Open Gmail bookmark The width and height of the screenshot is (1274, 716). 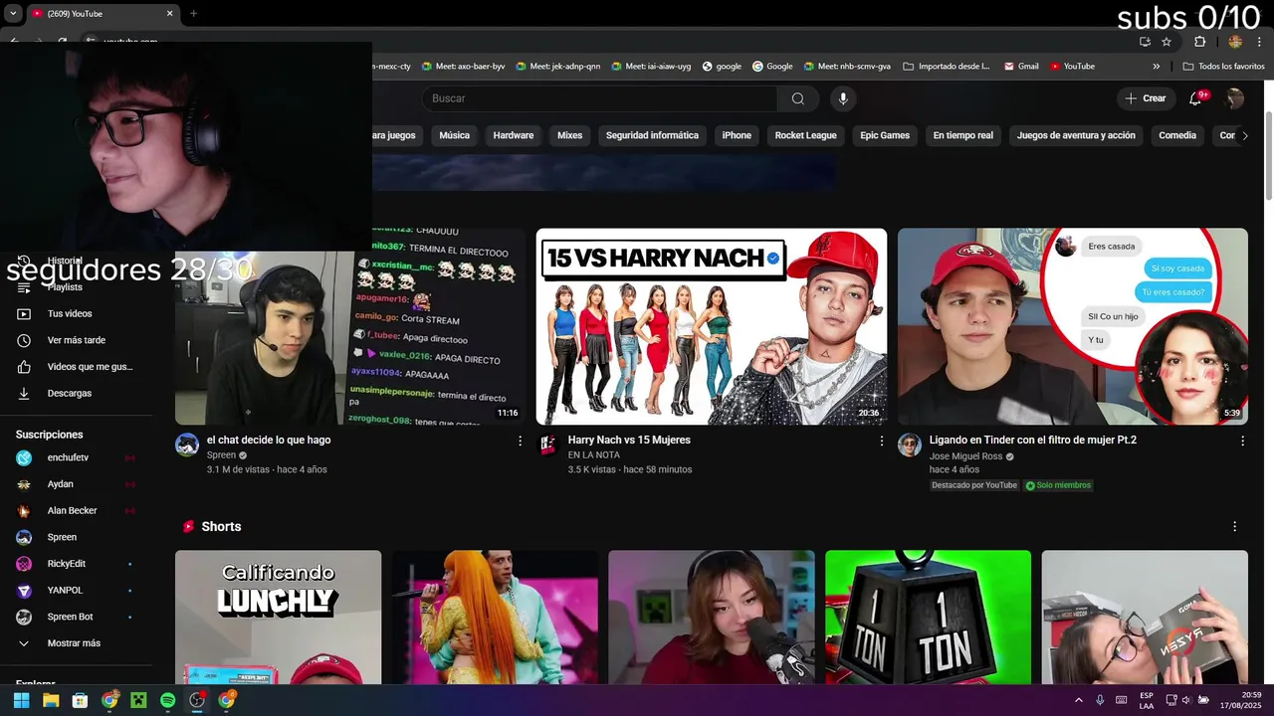(1021, 67)
